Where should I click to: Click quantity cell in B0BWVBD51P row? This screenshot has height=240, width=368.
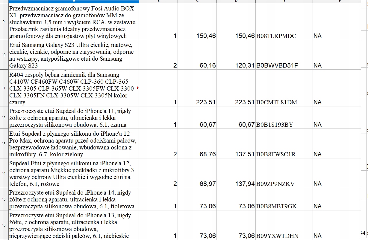158,55
